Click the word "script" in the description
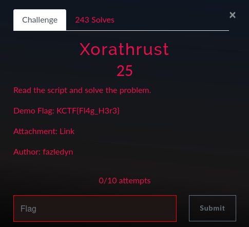This screenshot has height=227, width=249. [x=57, y=90]
